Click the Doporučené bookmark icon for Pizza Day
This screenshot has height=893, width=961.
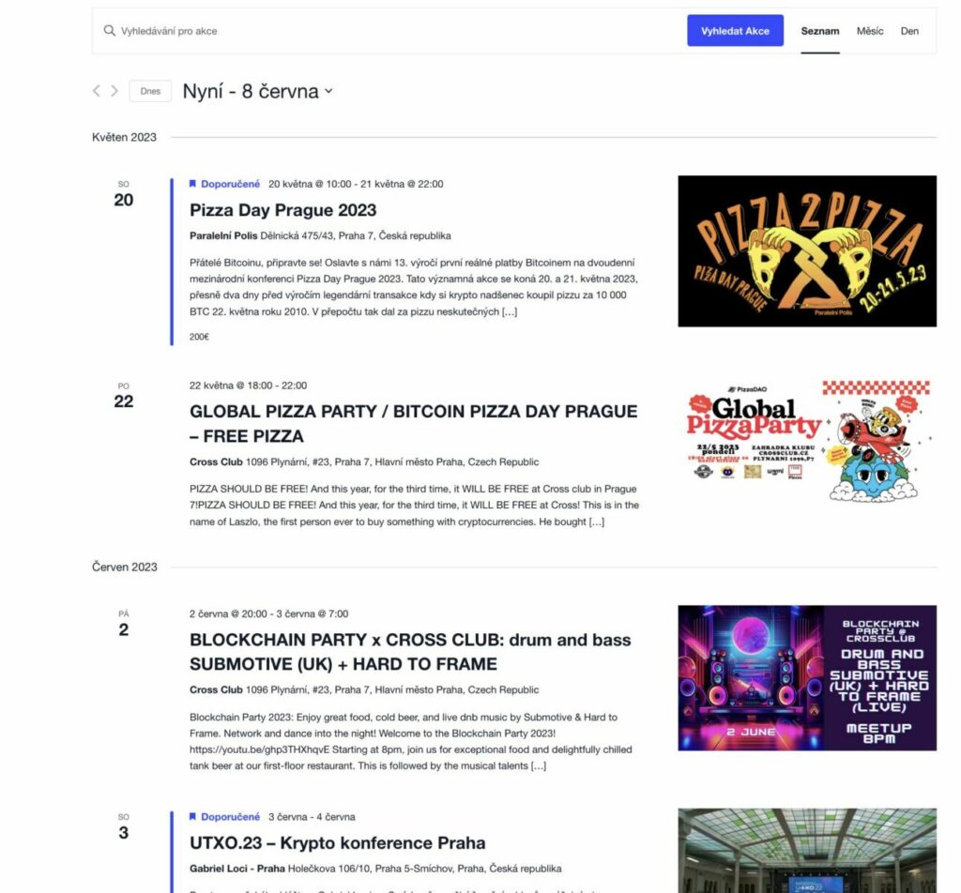pyautogui.click(x=192, y=184)
